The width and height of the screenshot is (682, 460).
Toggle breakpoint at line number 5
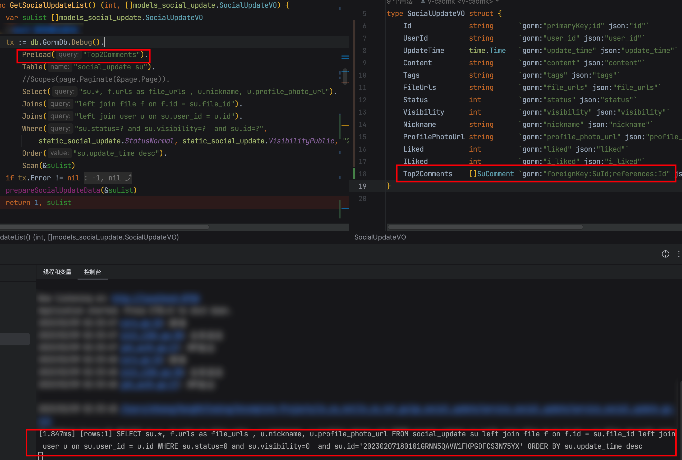[x=364, y=14]
